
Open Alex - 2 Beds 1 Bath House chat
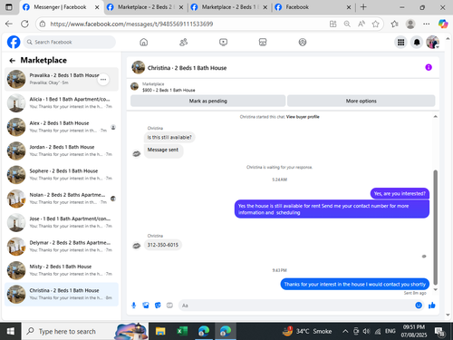[62, 127]
